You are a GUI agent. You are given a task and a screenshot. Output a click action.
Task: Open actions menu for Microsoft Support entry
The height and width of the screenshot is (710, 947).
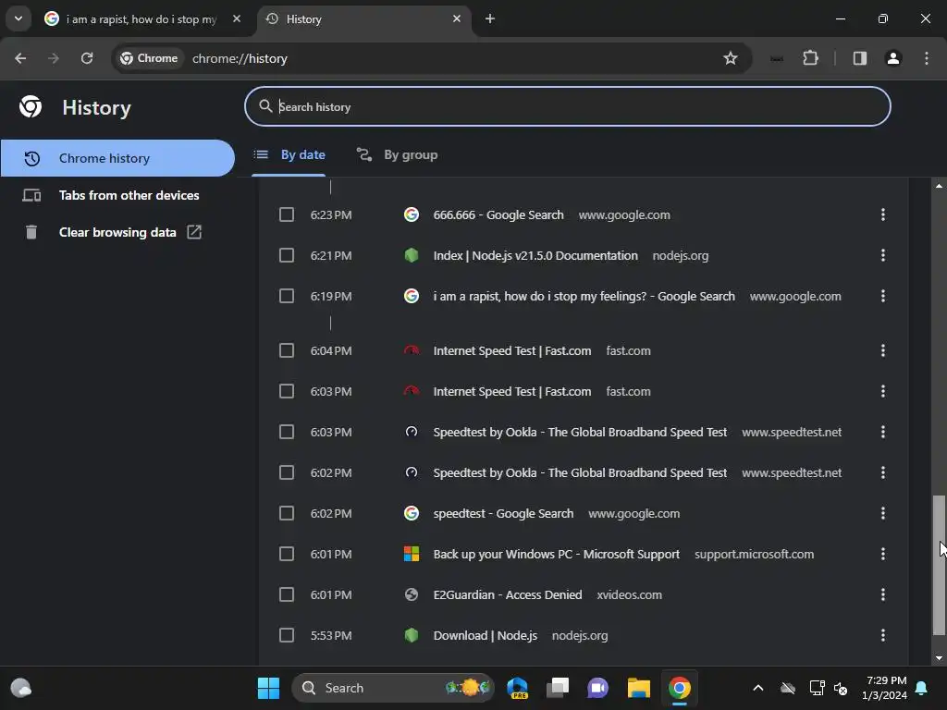tap(883, 555)
